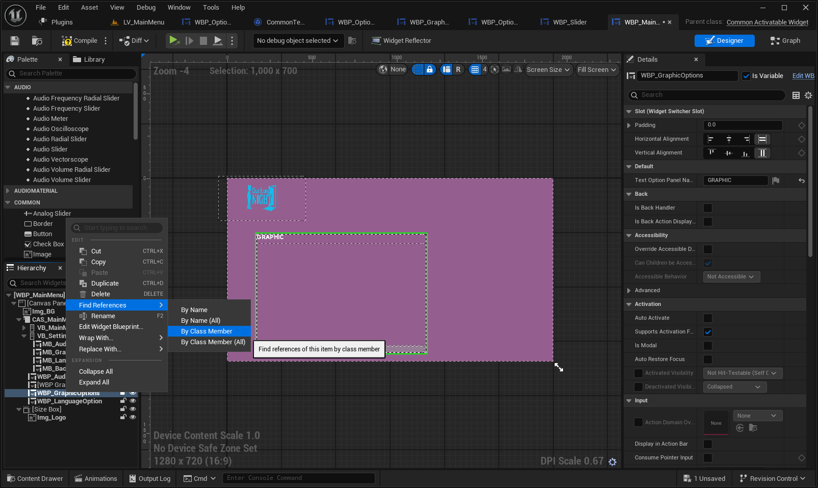Switch to Graph mode

click(x=785, y=41)
